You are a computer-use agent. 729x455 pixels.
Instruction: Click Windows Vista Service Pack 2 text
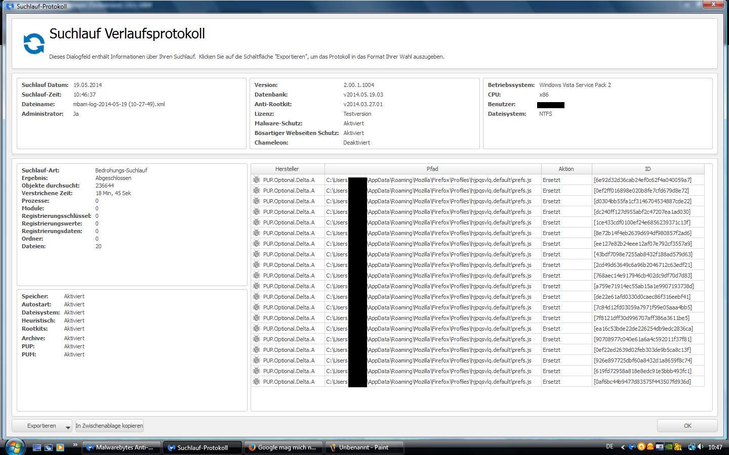coord(575,85)
